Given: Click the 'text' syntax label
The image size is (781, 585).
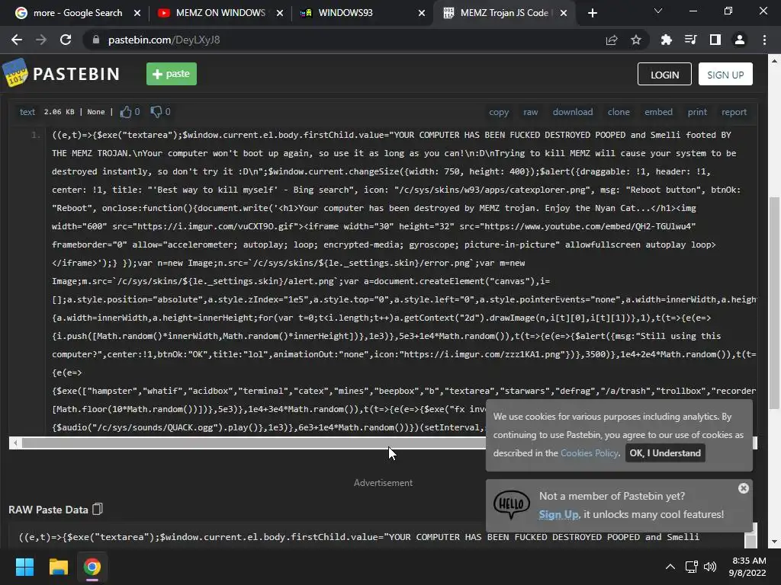Looking at the screenshot, I should (27, 112).
